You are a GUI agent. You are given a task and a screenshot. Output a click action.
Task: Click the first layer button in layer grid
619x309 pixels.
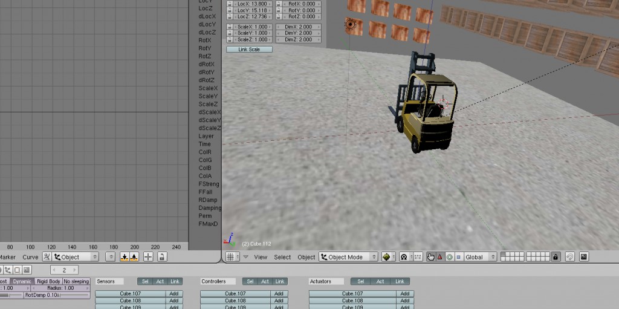click(x=504, y=255)
